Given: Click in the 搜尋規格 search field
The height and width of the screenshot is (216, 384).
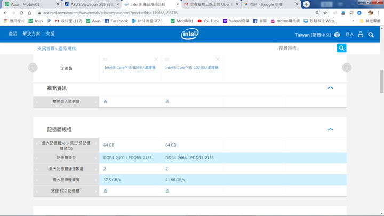Looking at the screenshot, I should 306,48.
